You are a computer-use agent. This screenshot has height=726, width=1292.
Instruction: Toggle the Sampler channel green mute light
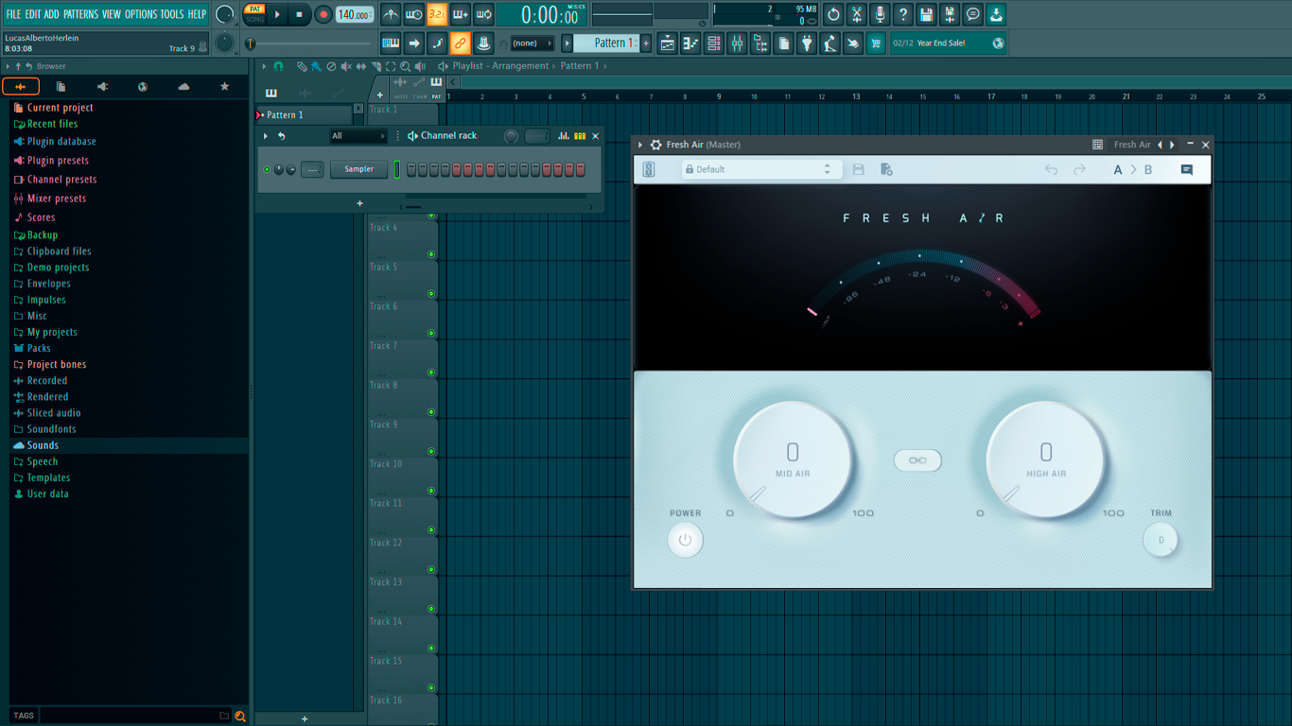coord(267,169)
